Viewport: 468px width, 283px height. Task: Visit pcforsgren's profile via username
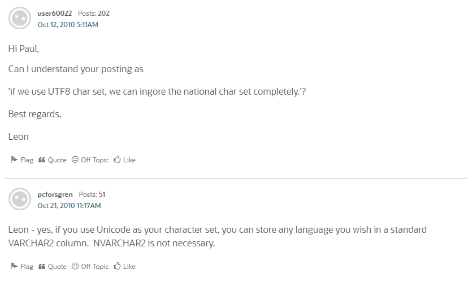pyautogui.click(x=55, y=194)
